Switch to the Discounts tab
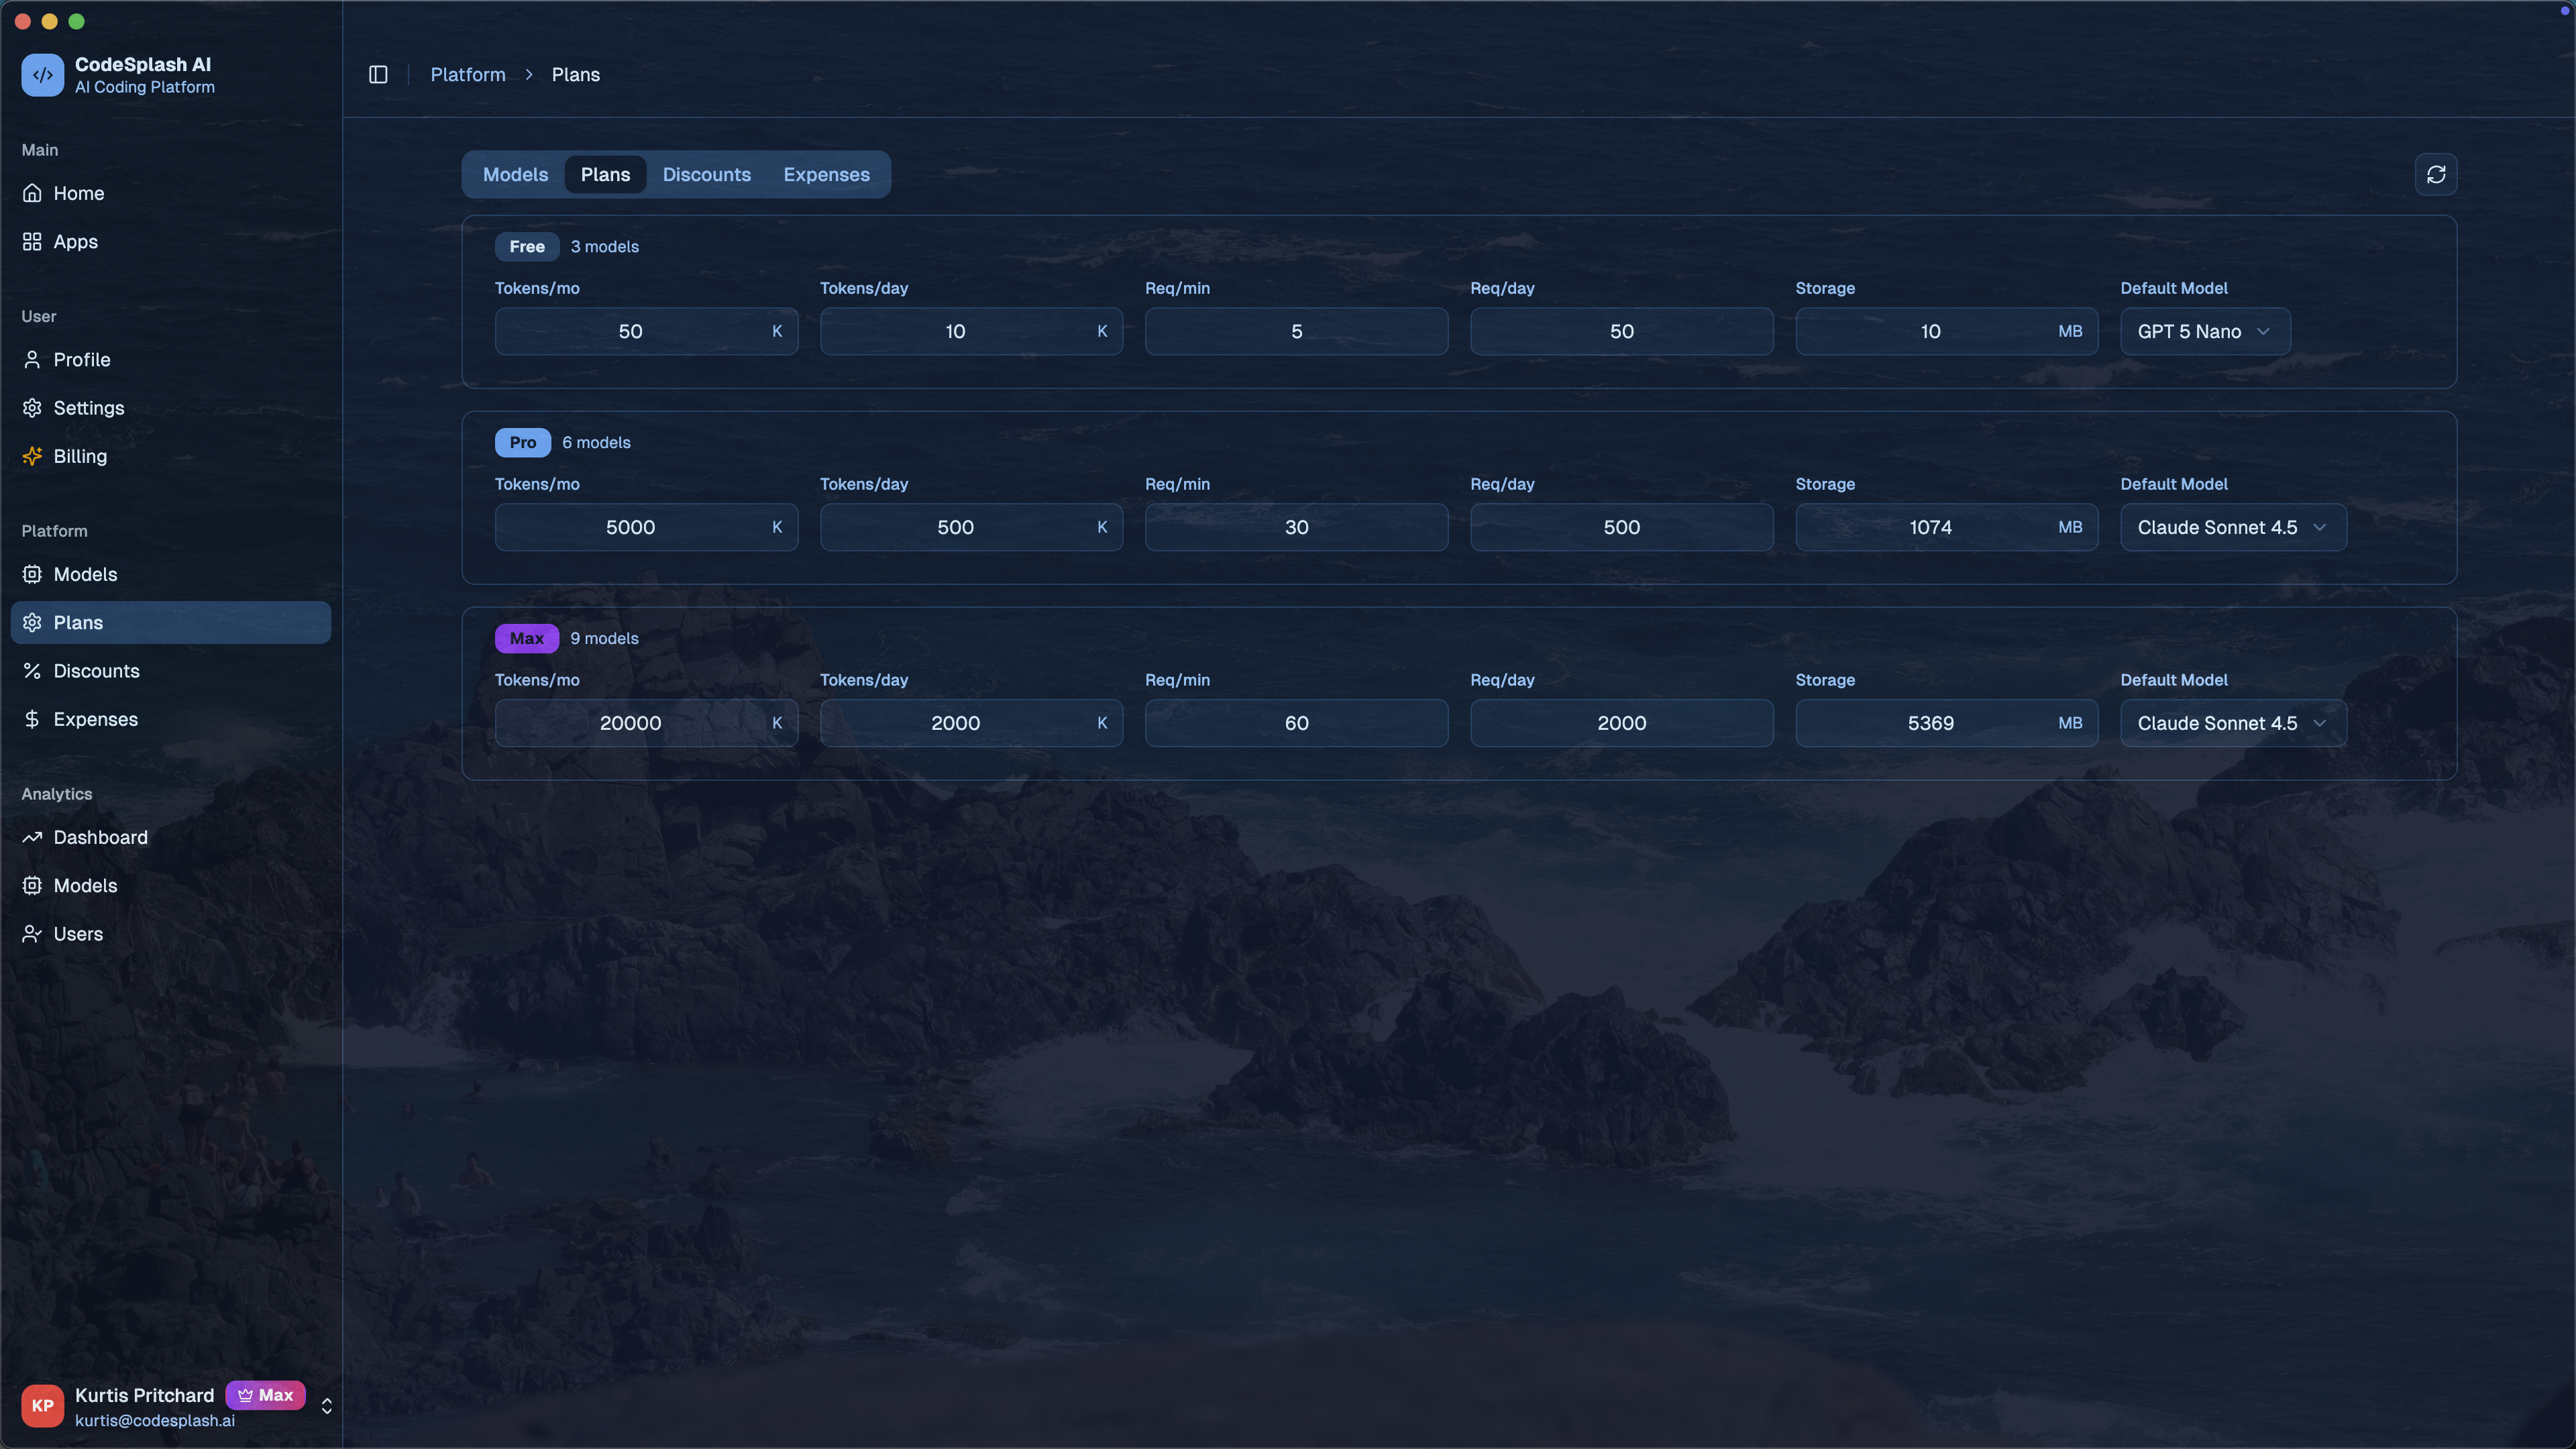This screenshot has height=1449, width=2576. 706,174
